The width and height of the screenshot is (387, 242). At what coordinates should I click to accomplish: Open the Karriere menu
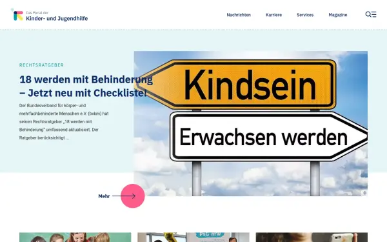coord(273,15)
